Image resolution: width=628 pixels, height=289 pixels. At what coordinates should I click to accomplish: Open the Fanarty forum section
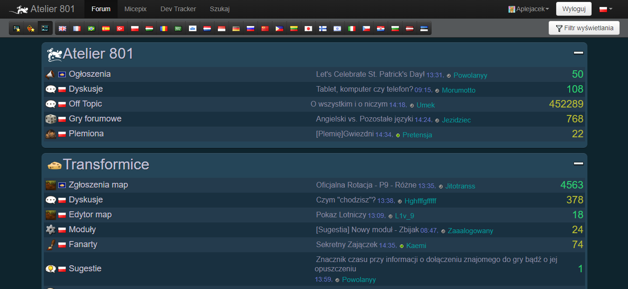pos(83,244)
